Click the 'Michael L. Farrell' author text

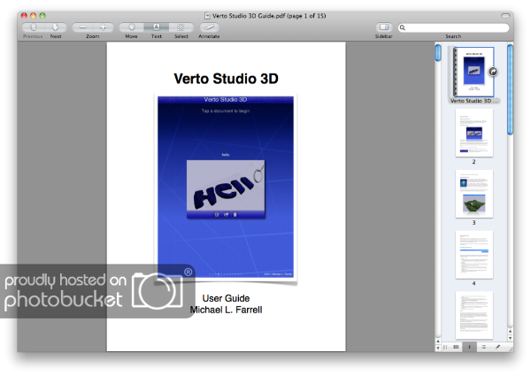click(226, 310)
